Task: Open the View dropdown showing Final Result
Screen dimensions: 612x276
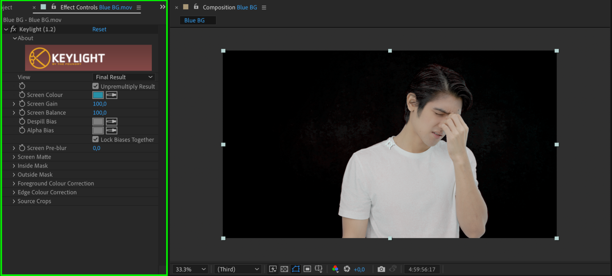Action: click(124, 77)
